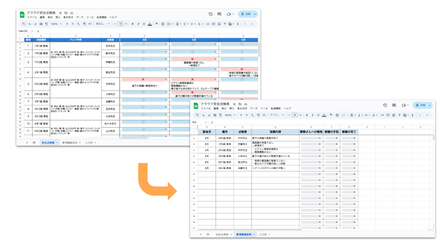Screen dimensions: 444x249
Task: Click the search magnifier in the back window toolbar
Action: click(x=22, y=24)
